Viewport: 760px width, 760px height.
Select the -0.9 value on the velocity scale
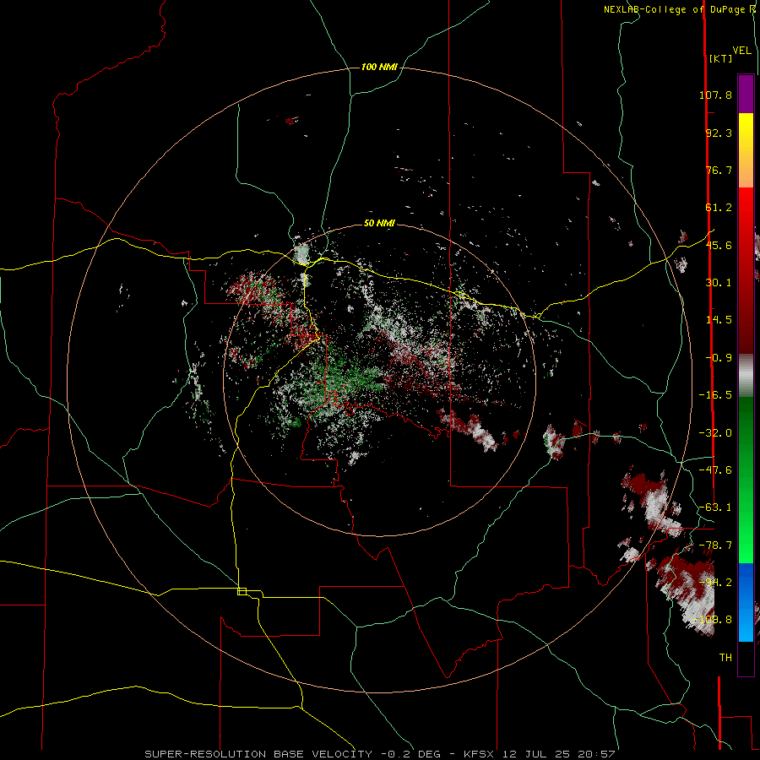pos(719,358)
